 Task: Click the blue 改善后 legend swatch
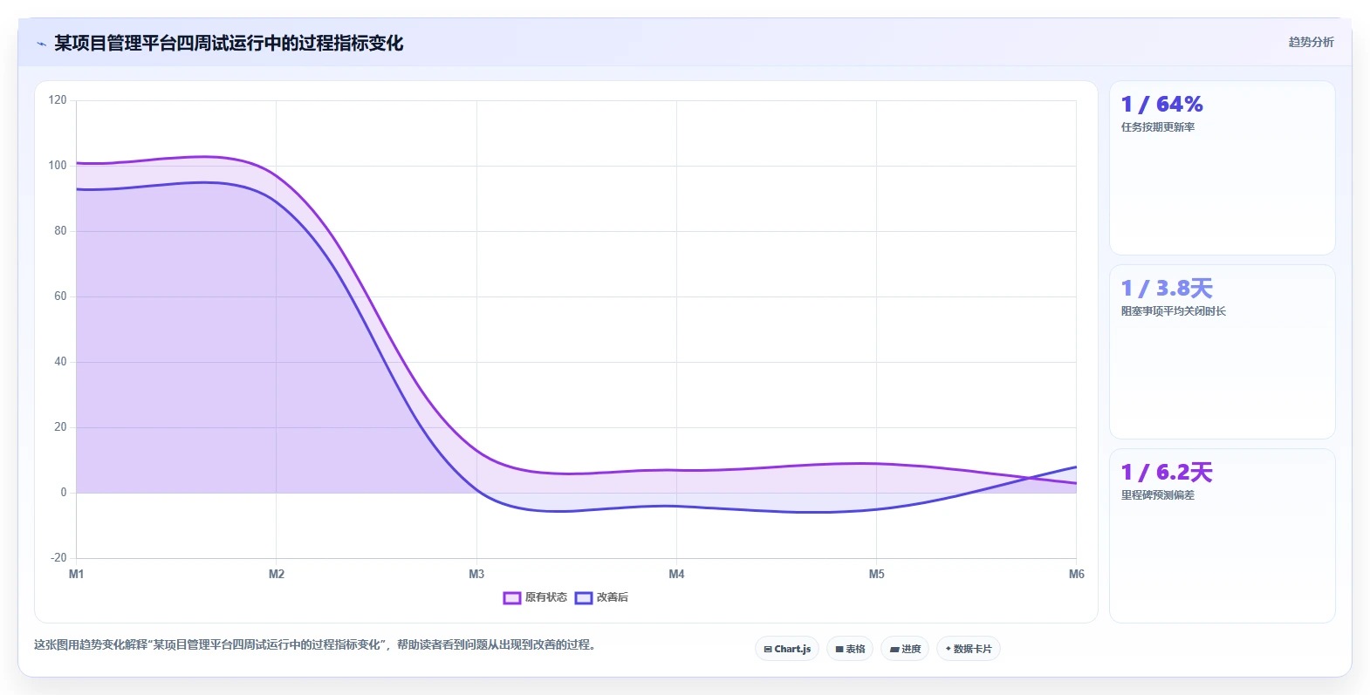(584, 597)
